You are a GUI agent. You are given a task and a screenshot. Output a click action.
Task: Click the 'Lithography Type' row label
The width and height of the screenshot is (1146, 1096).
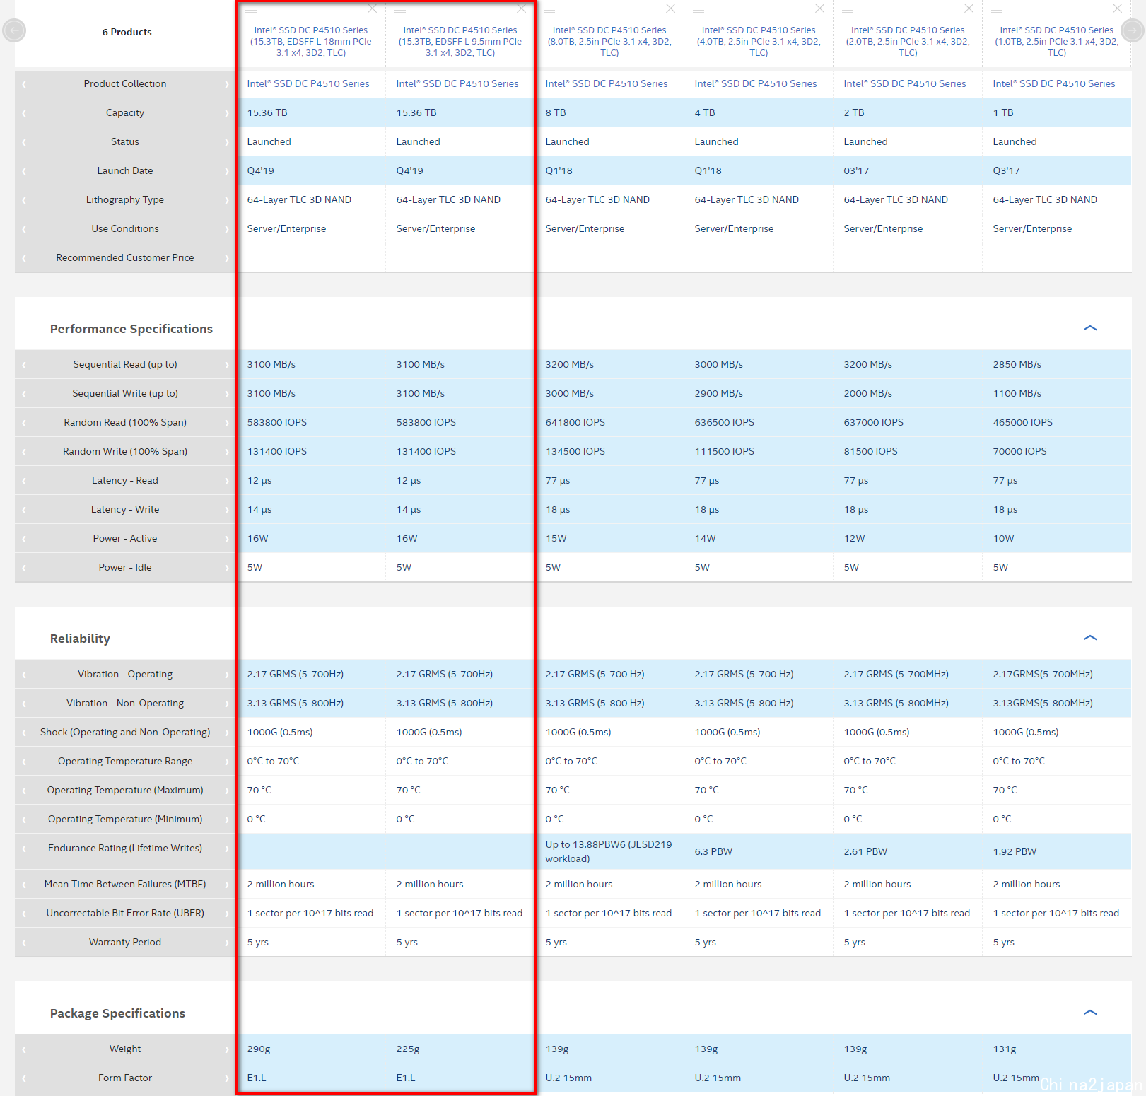coord(125,199)
